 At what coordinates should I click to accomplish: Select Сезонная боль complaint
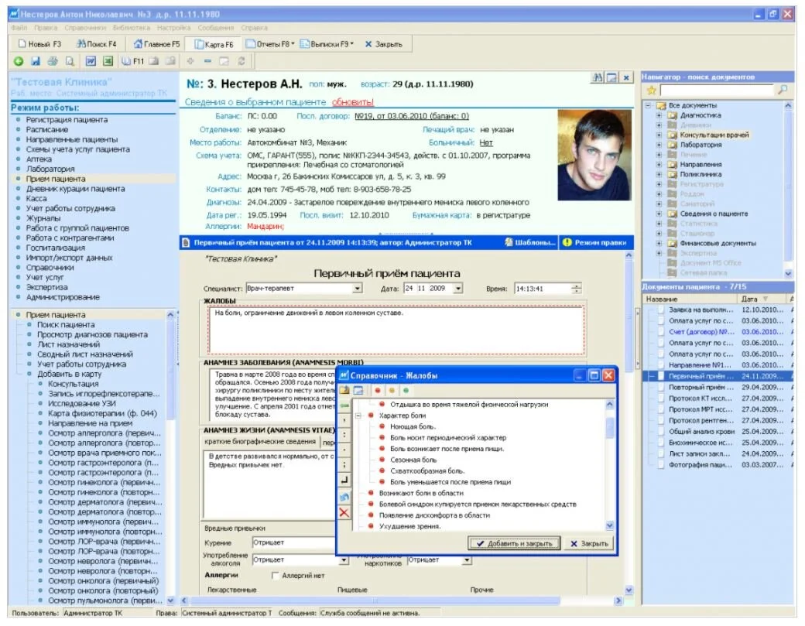[x=413, y=460]
